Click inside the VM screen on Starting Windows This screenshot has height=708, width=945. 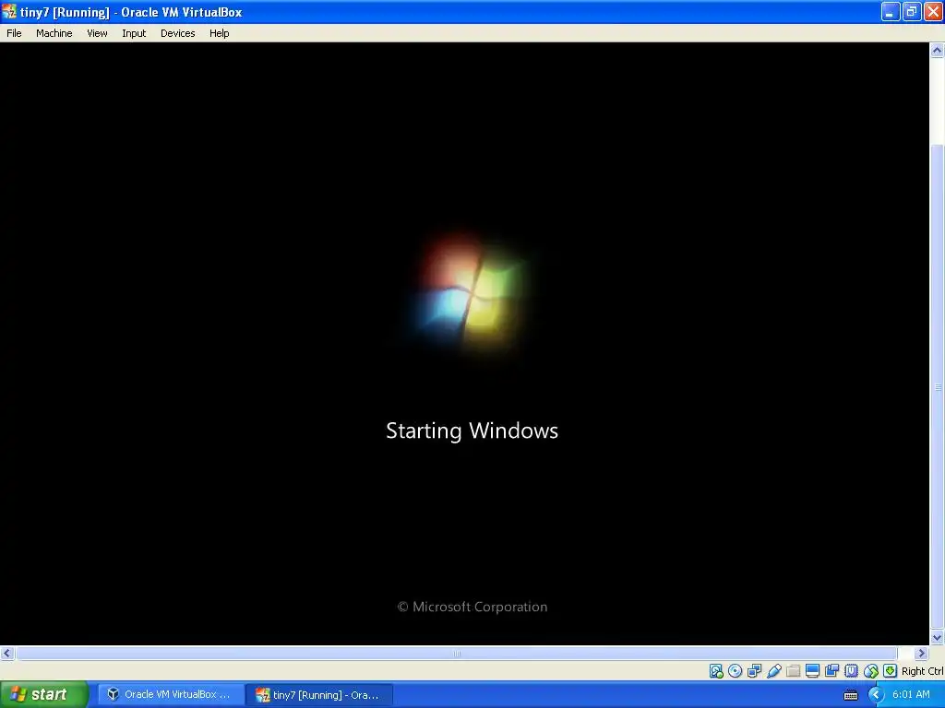472,431
